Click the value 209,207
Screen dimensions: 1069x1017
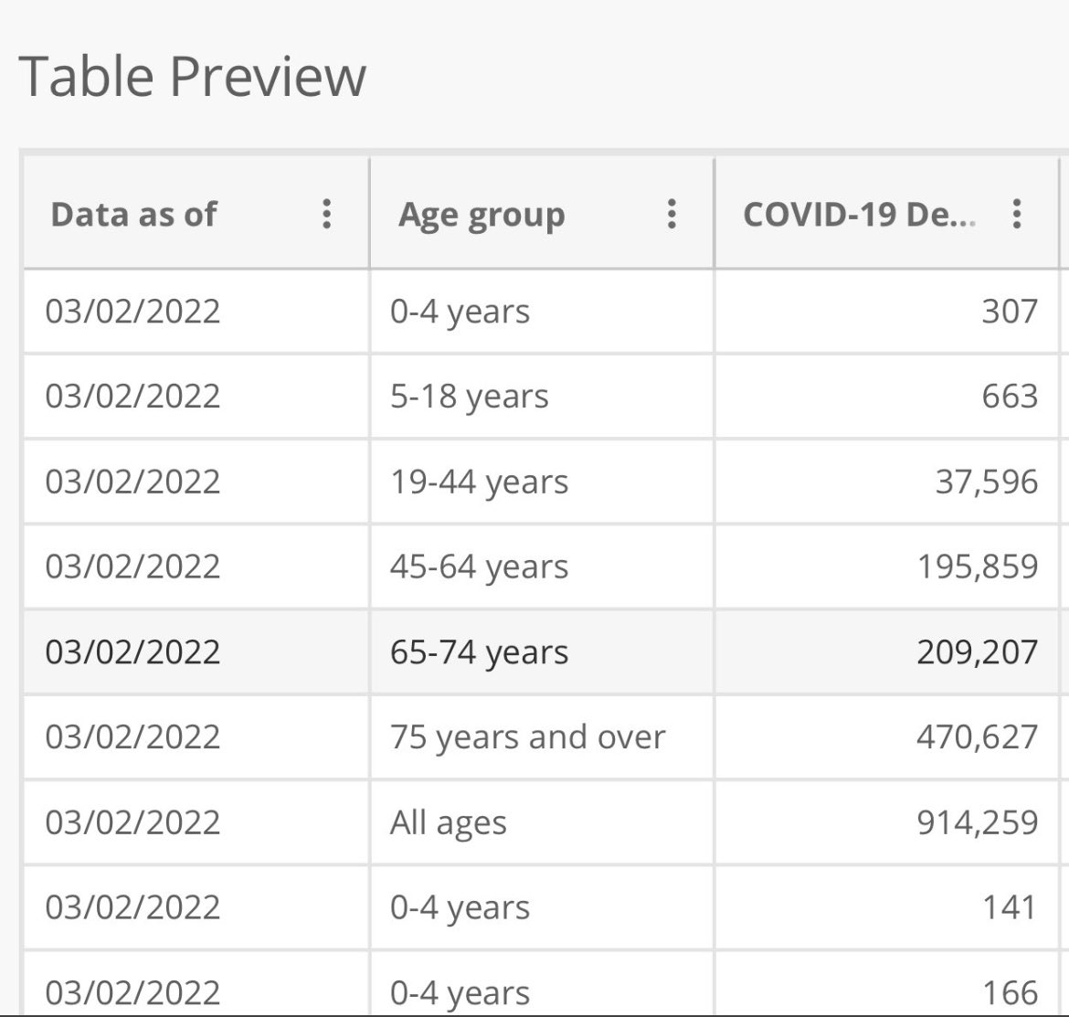pyautogui.click(x=978, y=652)
